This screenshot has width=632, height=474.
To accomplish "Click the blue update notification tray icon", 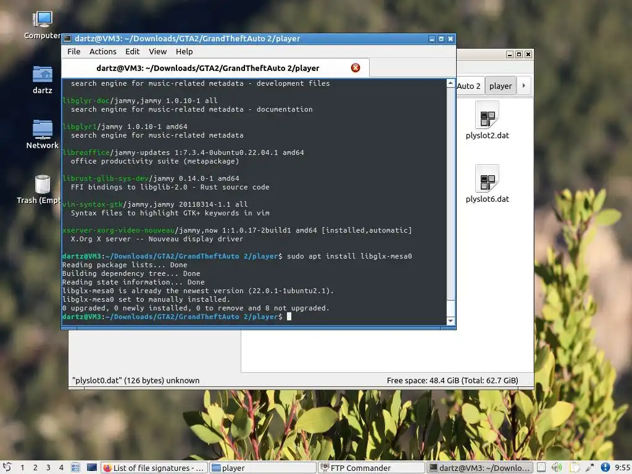I will point(605,468).
